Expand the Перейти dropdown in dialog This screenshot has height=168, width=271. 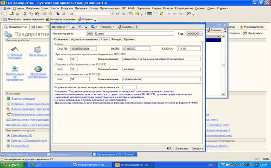tap(107, 27)
